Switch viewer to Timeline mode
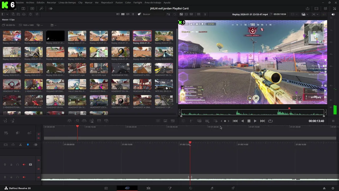 [x=191, y=14]
